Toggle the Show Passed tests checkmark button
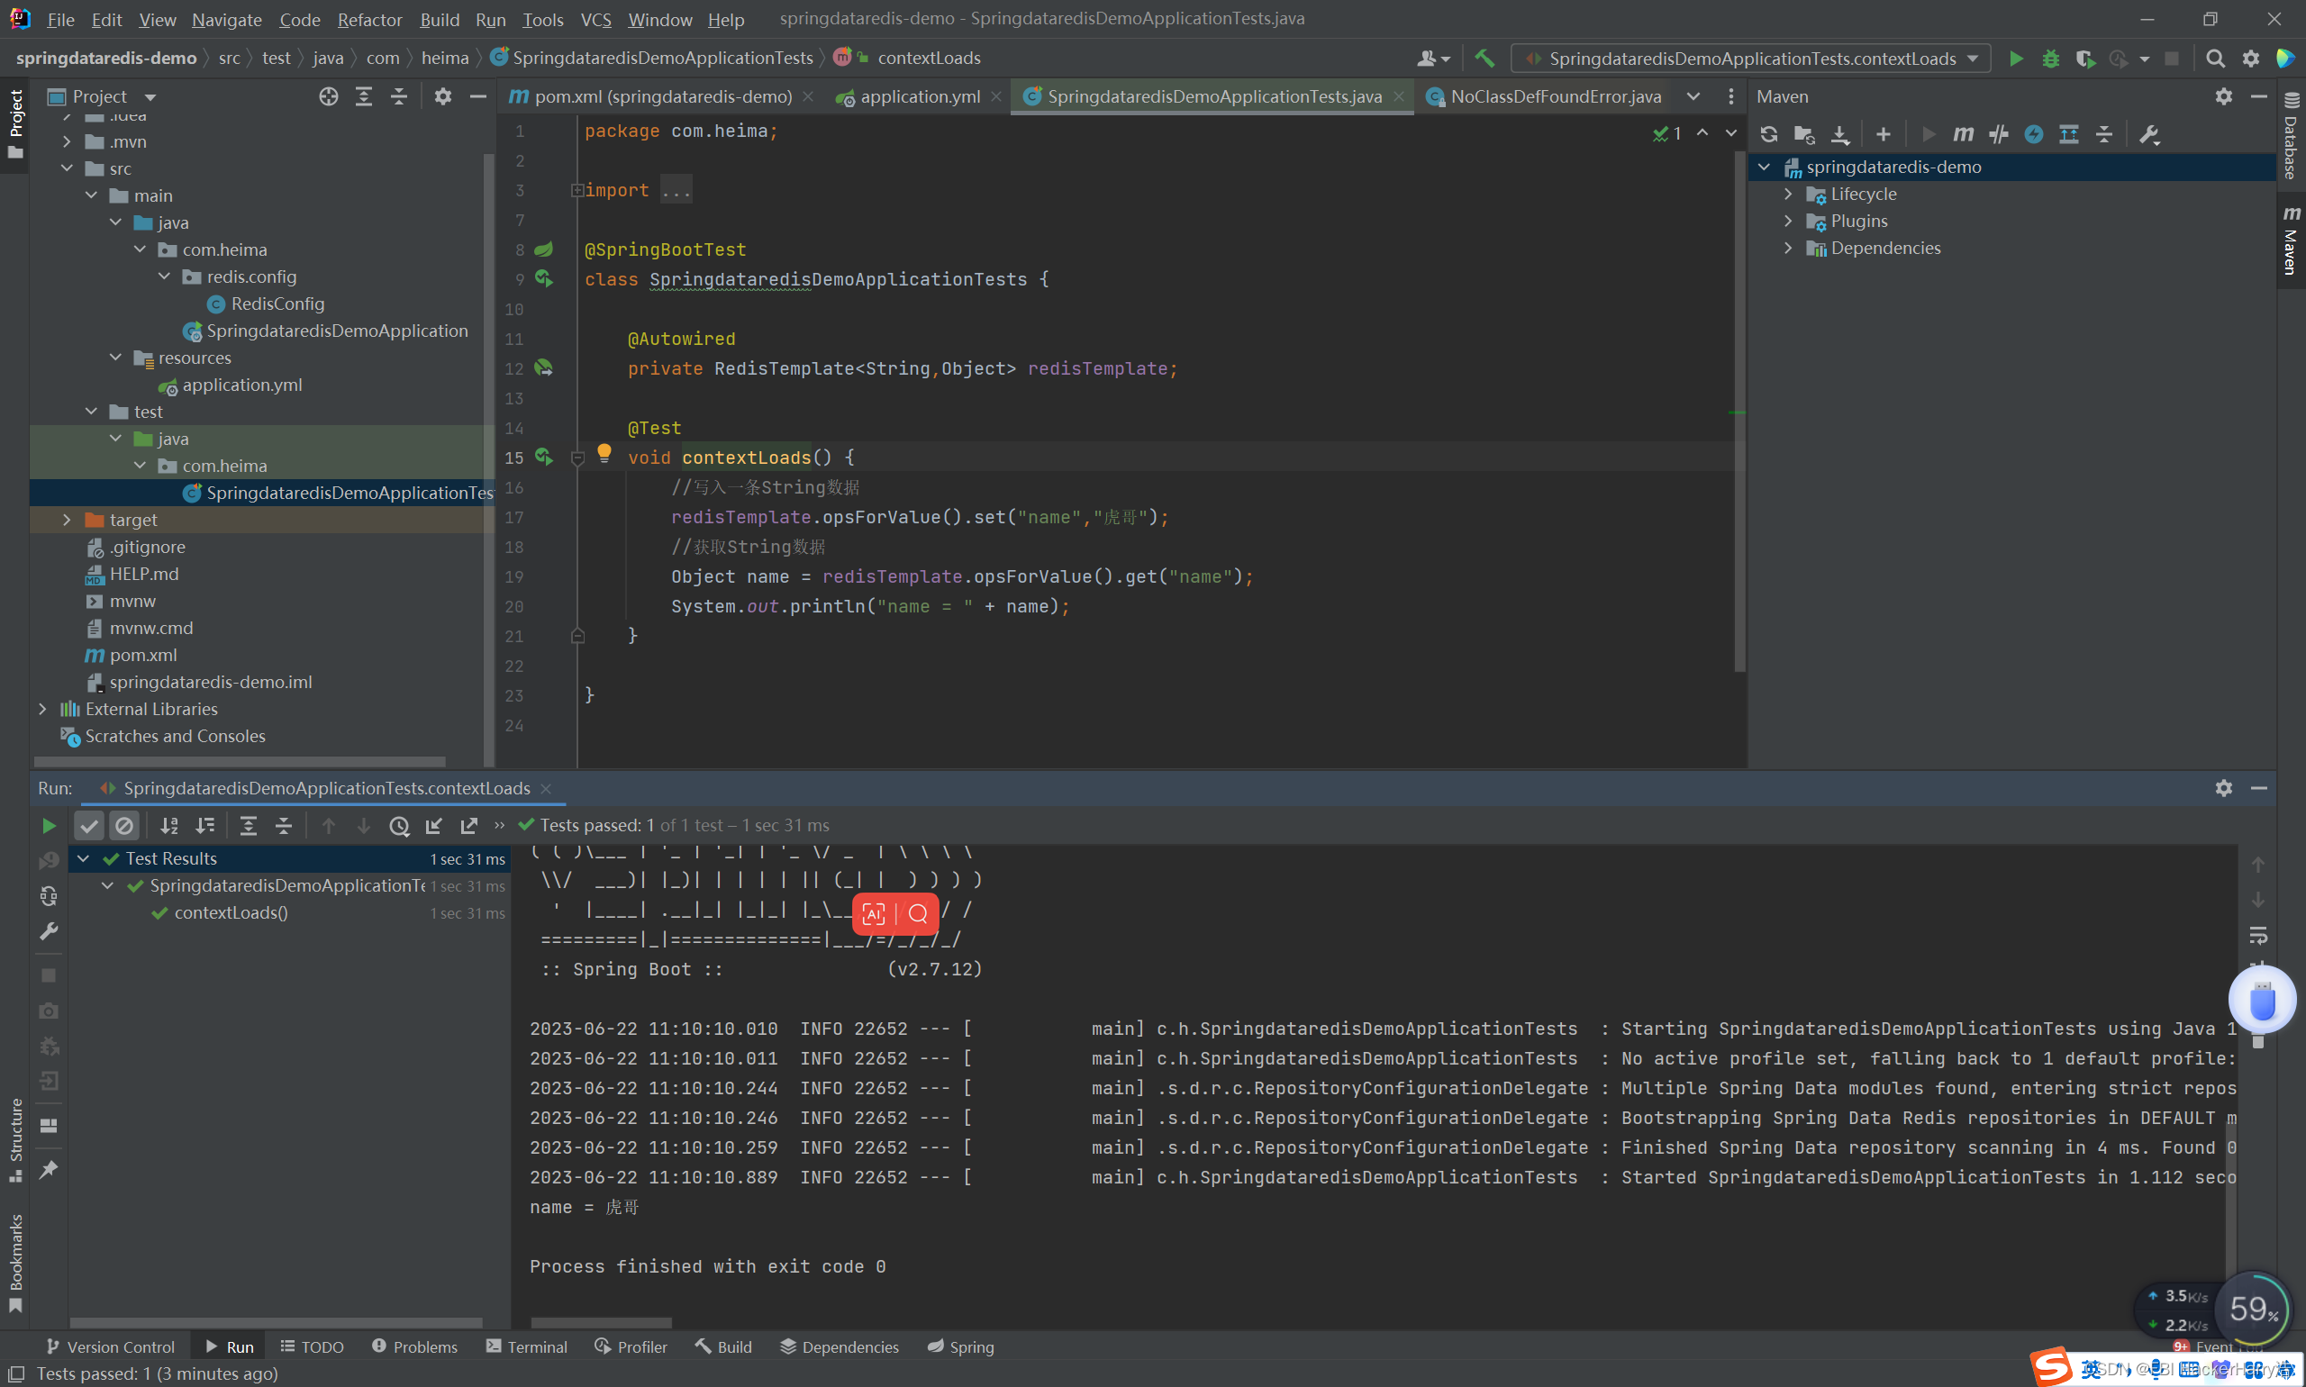The height and width of the screenshot is (1387, 2306). (89, 826)
